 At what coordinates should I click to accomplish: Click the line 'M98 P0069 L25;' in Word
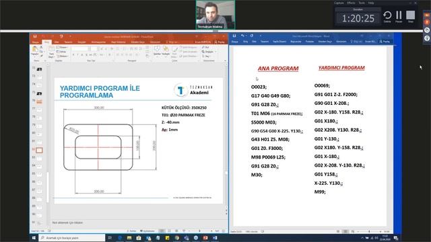click(x=268, y=157)
